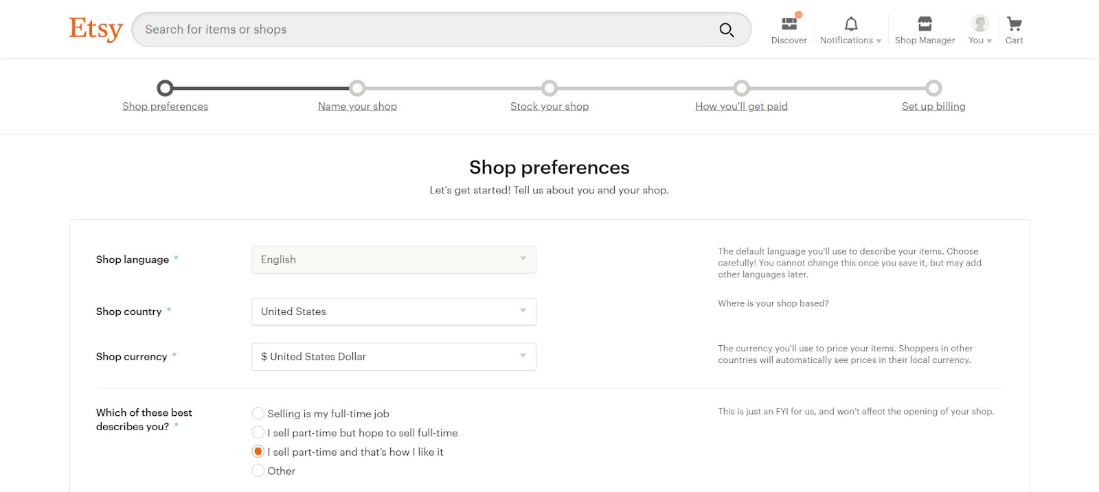Click the Shop preferences progress circle
1099x492 pixels.
(x=165, y=88)
